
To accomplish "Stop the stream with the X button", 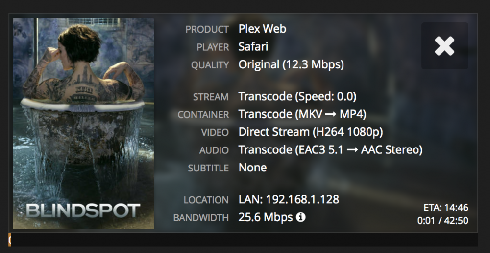I will (x=445, y=46).
